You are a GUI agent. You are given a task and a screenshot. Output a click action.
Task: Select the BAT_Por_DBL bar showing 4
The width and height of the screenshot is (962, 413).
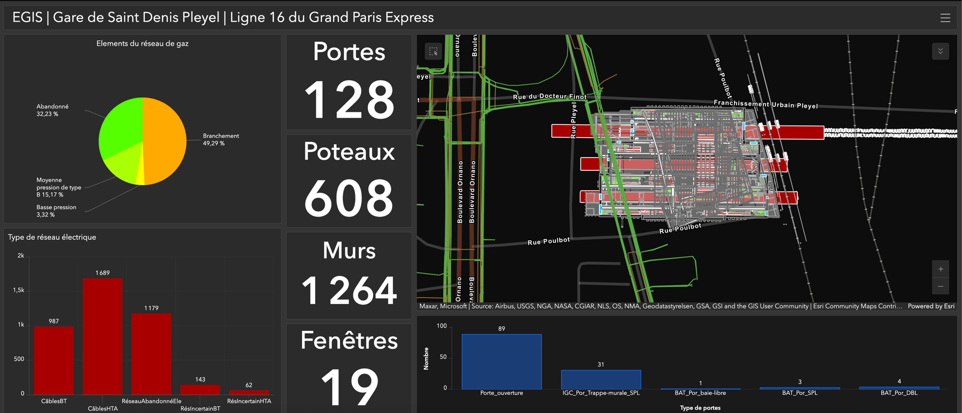tap(899, 388)
